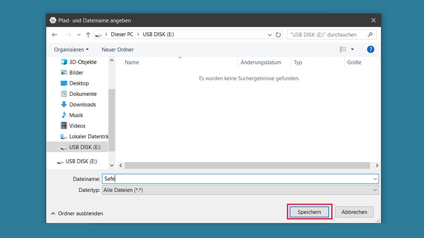Click the Videos icon in the sidebar
Viewport: 424px width, 238px height.
tap(65, 126)
